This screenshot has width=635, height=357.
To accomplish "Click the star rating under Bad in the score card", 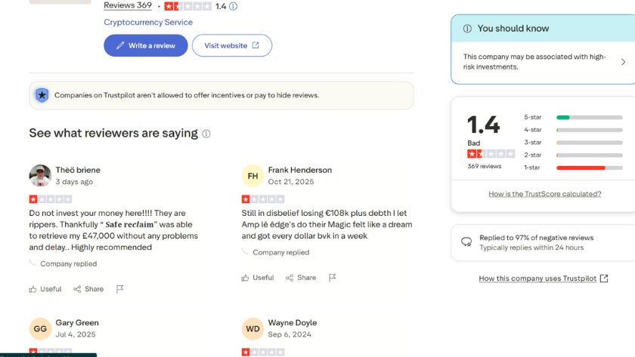I will [491, 154].
